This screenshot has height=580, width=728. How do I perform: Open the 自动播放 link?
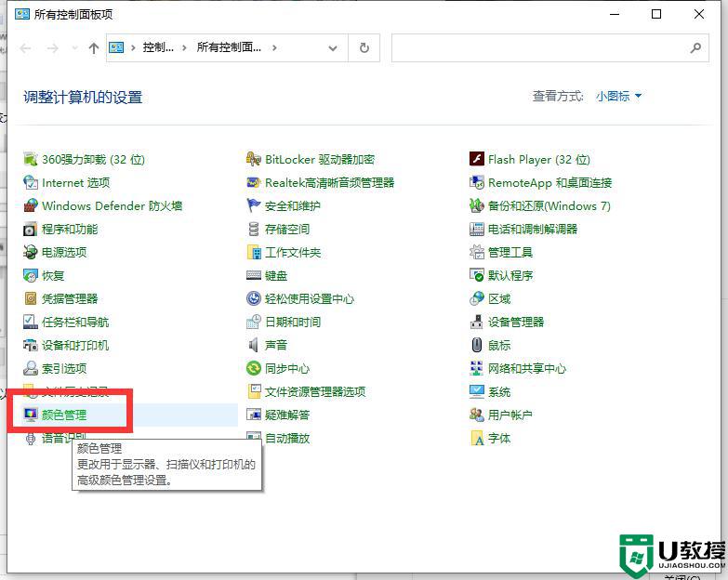click(287, 438)
